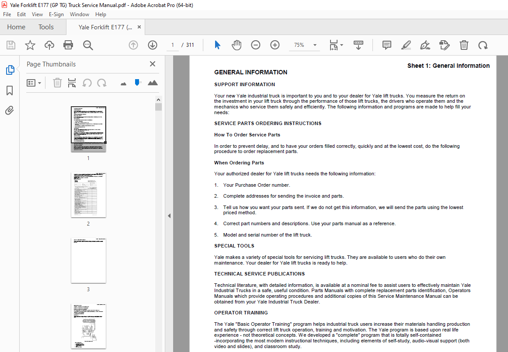
Task: Go to previous page arrow
Action: tap(133, 45)
